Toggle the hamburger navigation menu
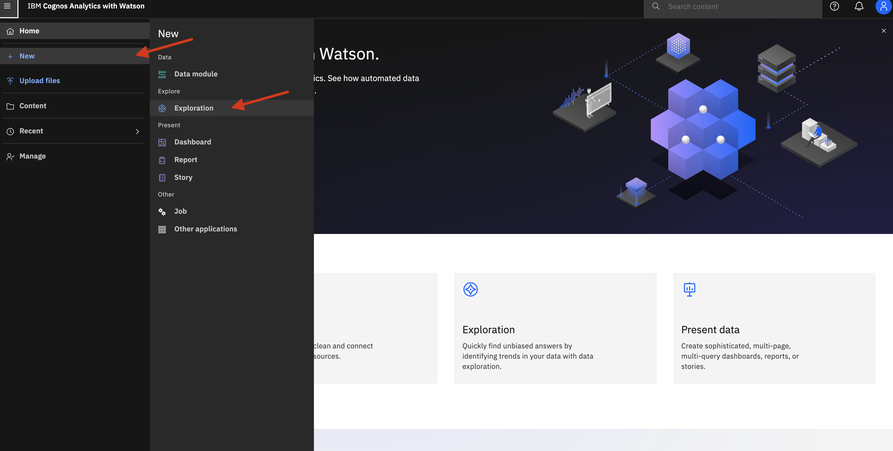893x451 pixels. coord(7,6)
